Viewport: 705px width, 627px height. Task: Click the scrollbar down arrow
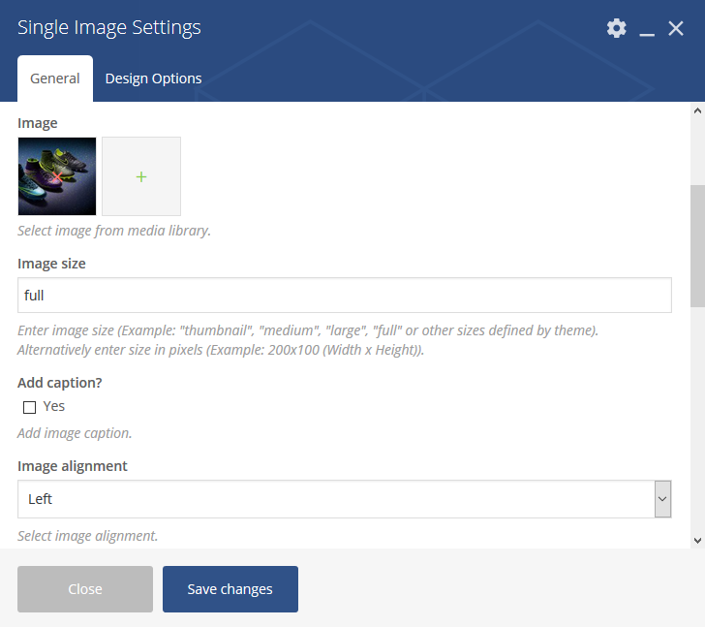(698, 541)
